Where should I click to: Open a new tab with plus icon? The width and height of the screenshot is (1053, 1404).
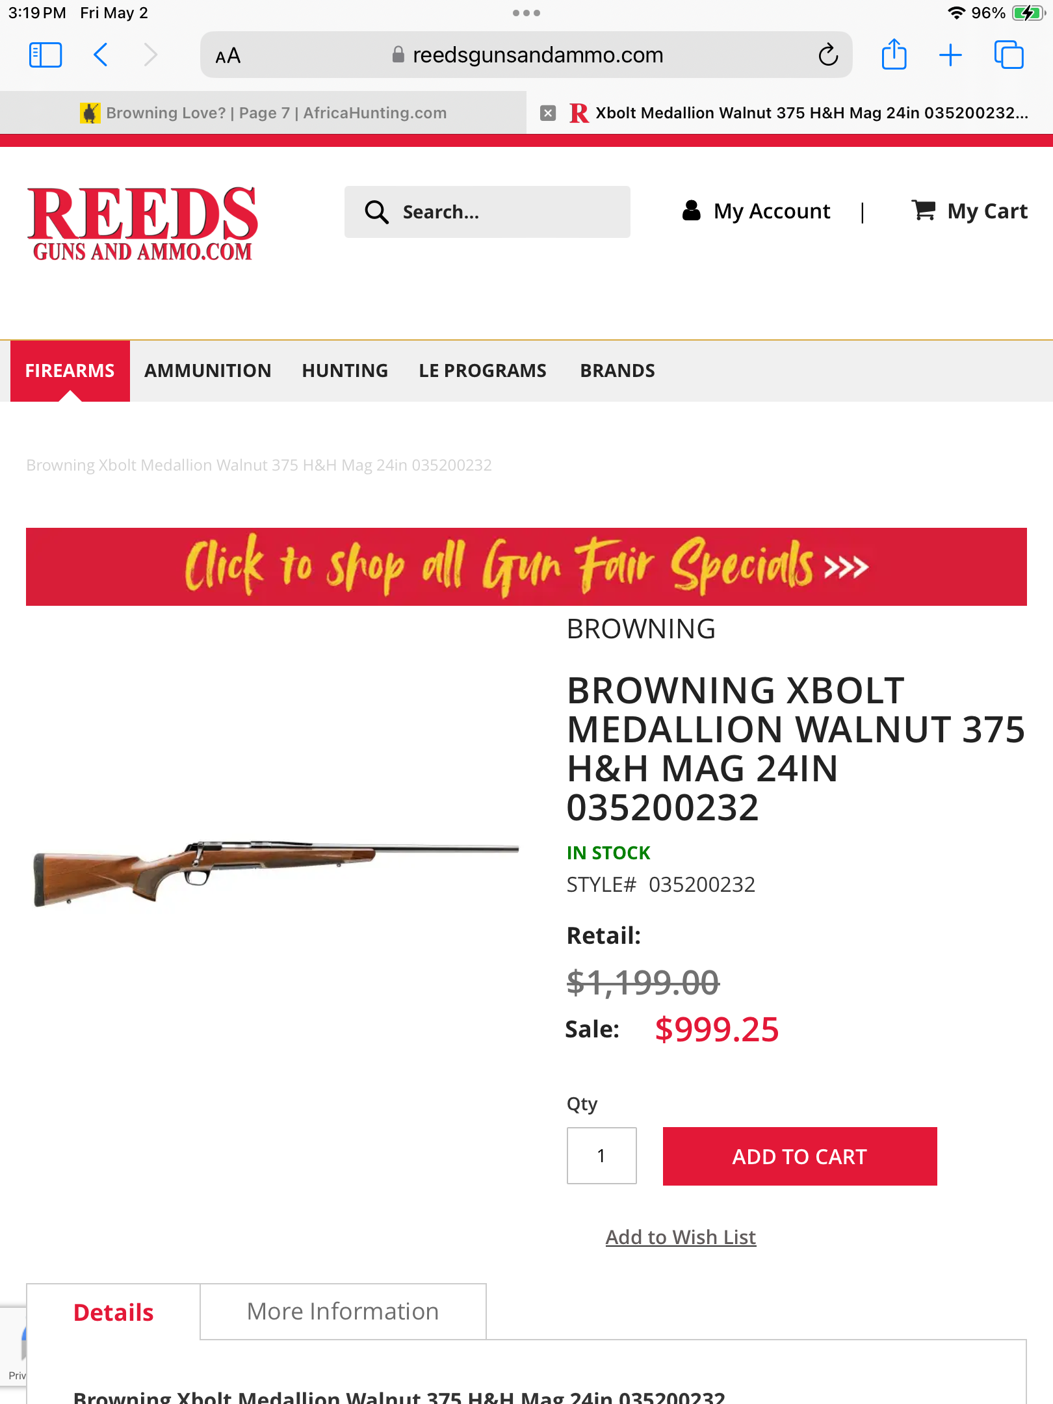(950, 55)
